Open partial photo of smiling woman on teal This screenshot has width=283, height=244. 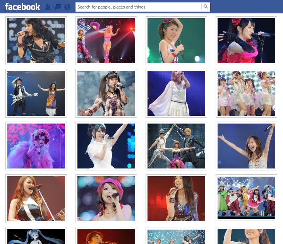coord(246,236)
